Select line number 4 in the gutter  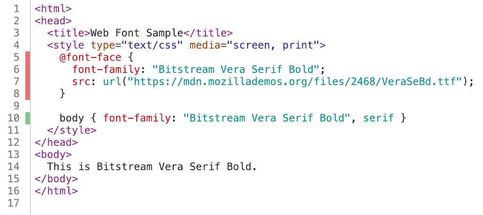[x=17, y=45]
